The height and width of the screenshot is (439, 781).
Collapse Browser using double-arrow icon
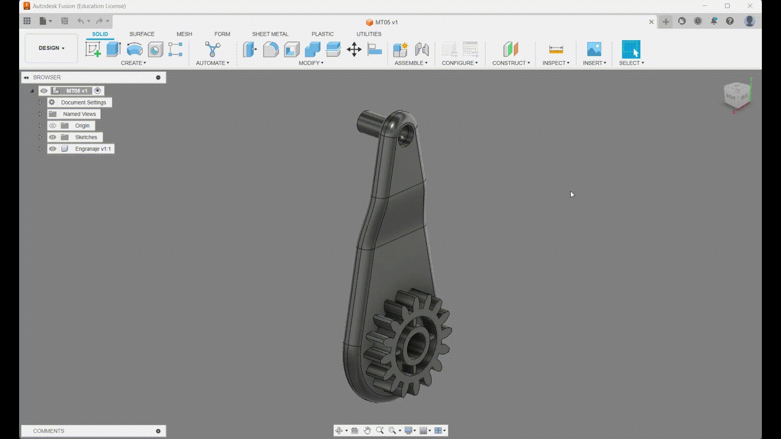[x=26, y=77]
